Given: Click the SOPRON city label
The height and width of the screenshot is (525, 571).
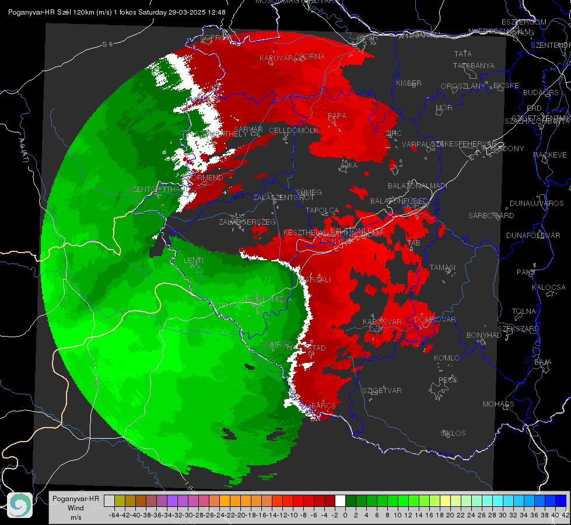Looking at the screenshot, I should [x=215, y=38].
